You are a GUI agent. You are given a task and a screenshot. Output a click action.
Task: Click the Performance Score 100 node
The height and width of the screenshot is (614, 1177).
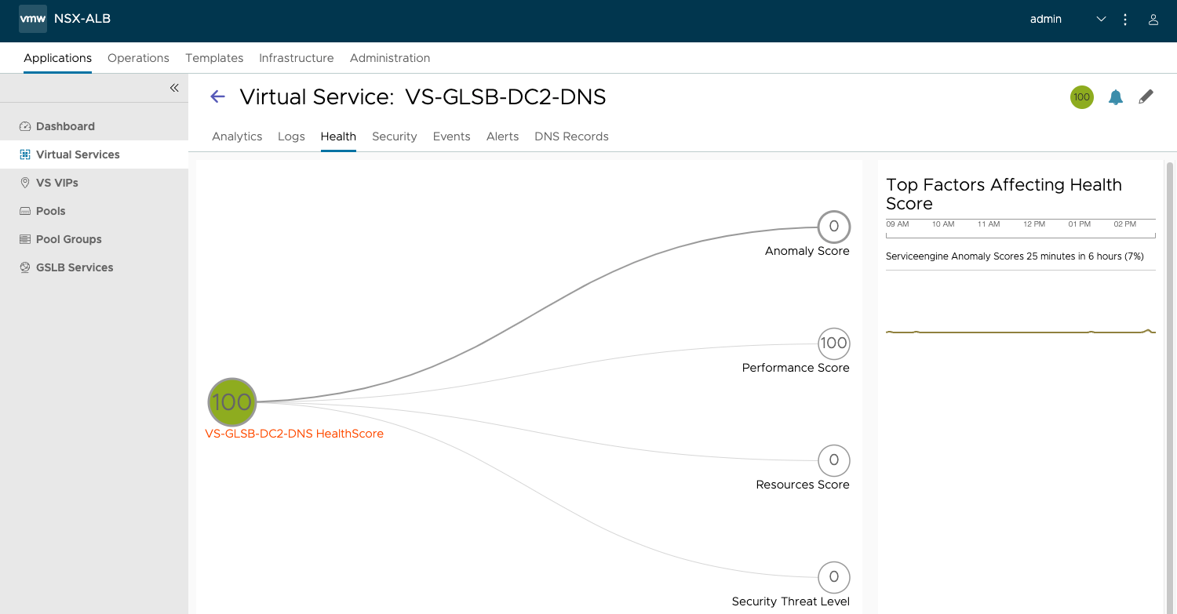click(x=834, y=343)
